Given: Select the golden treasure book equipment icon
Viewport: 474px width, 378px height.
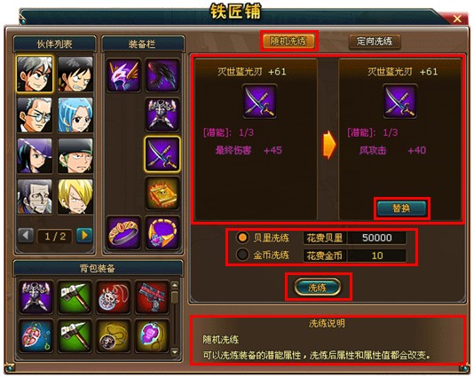Looking at the screenshot, I should (162, 193).
